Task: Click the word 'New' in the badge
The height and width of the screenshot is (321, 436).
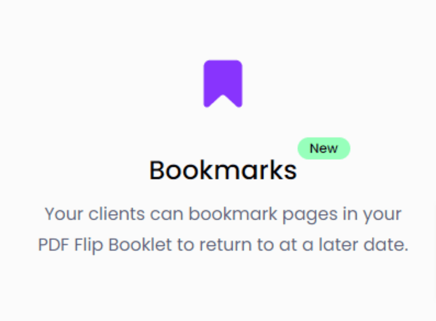Action: pos(324,148)
